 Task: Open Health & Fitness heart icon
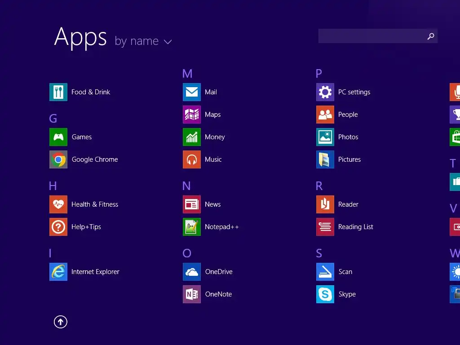pos(58,204)
